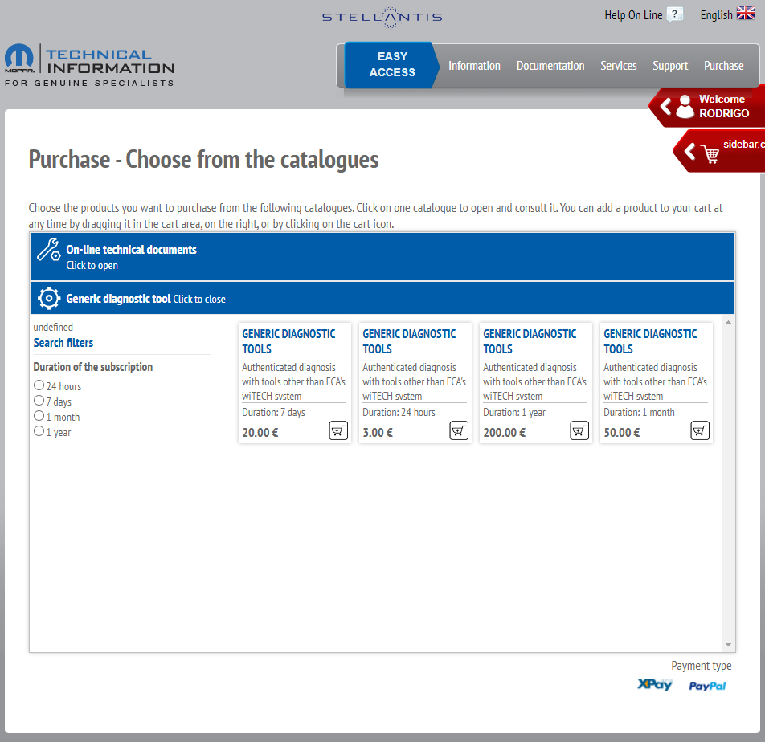Open the 50.00 € Generic Diagnostic Tools title
765x742 pixels.
650,341
